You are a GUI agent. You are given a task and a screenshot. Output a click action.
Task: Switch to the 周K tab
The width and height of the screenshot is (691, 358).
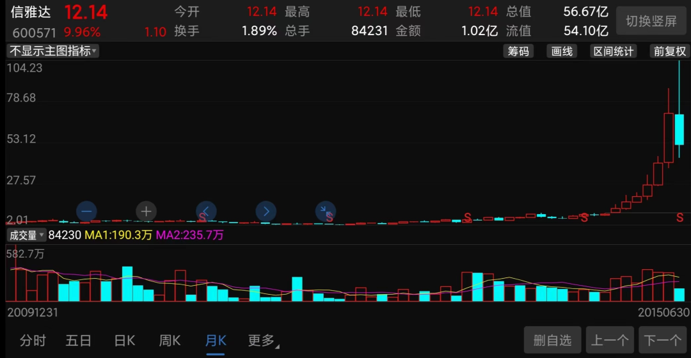170,340
